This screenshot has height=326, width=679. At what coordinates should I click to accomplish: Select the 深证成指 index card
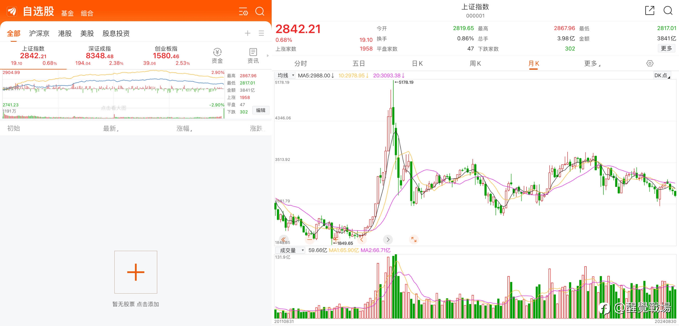(100, 56)
